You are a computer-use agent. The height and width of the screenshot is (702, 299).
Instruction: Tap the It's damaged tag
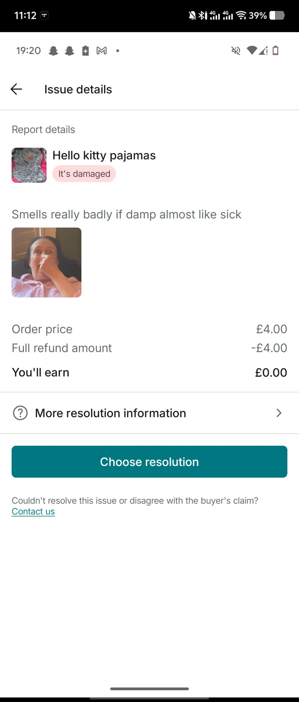[84, 174]
